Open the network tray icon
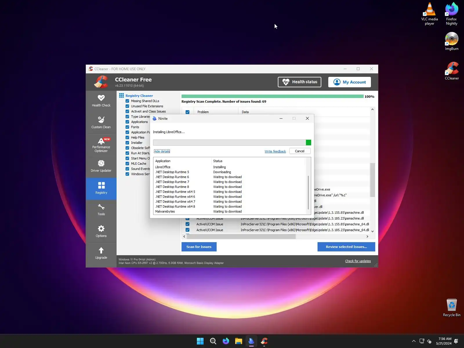The height and width of the screenshot is (348, 464). pyautogui.click(x=422, y=341)
